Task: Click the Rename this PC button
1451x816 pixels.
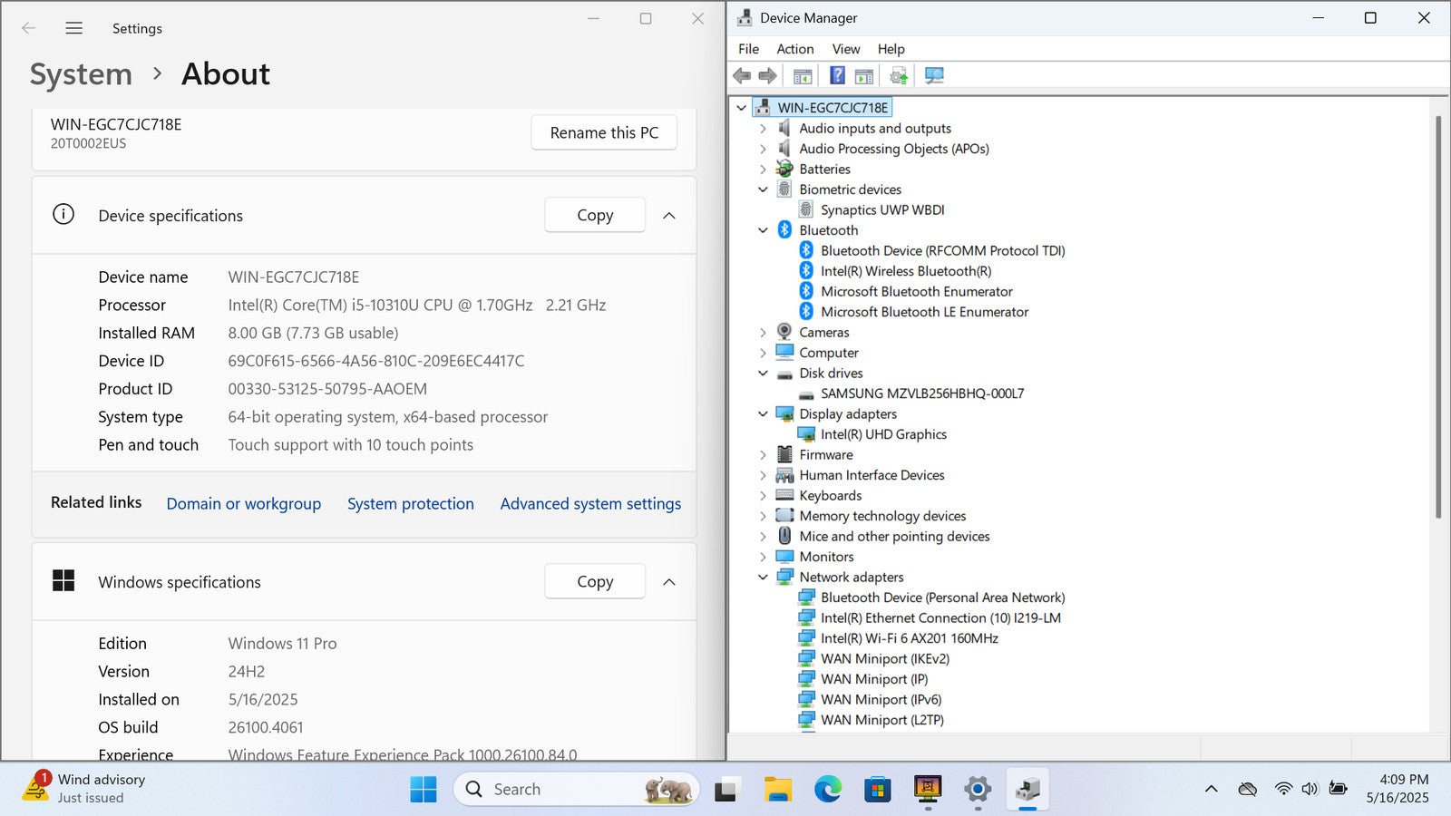Action: pos(604,132)
